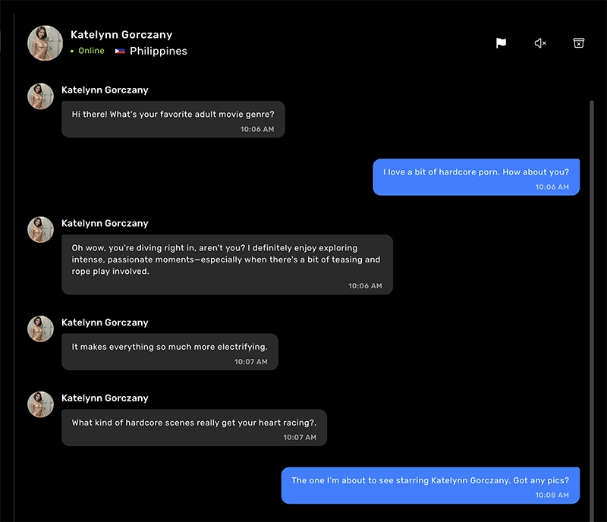Select the greeting message bubble about movie genres
The image size is (607, 522).
click(x=173, y=118)
